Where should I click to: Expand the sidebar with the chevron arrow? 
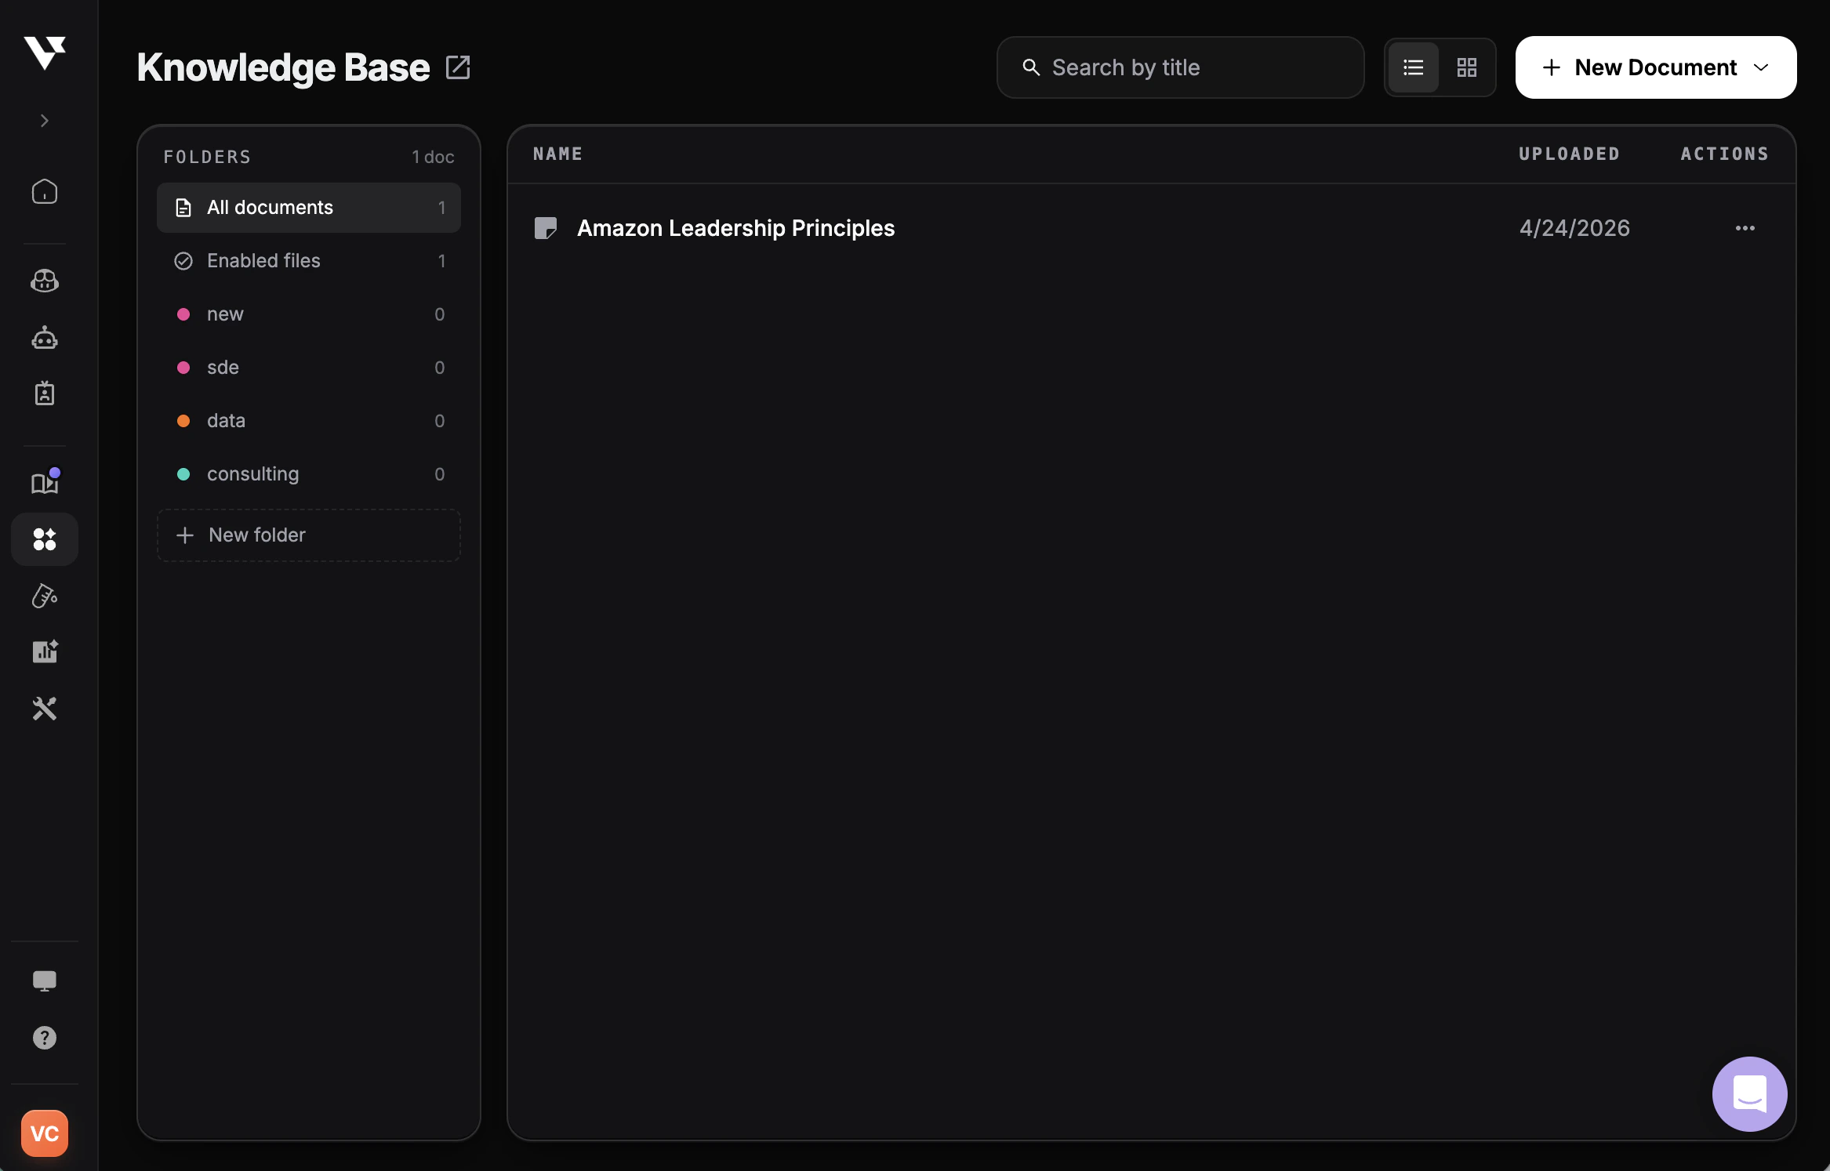44,120
